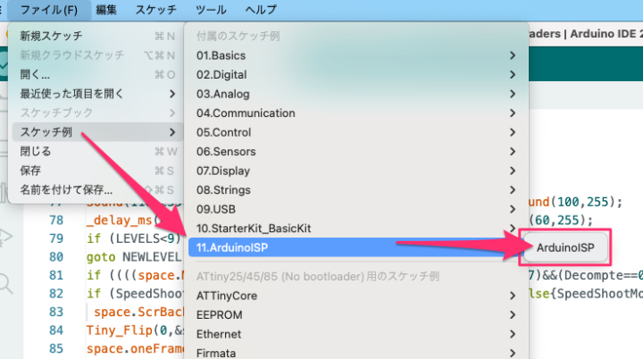The height and width of the screenshot is (359, 643).
Task: Click the Debug icon in the left sidebar
Action: click(x=6, y=237)
